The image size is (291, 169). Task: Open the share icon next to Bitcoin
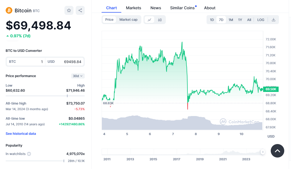(x=80, y=10)
